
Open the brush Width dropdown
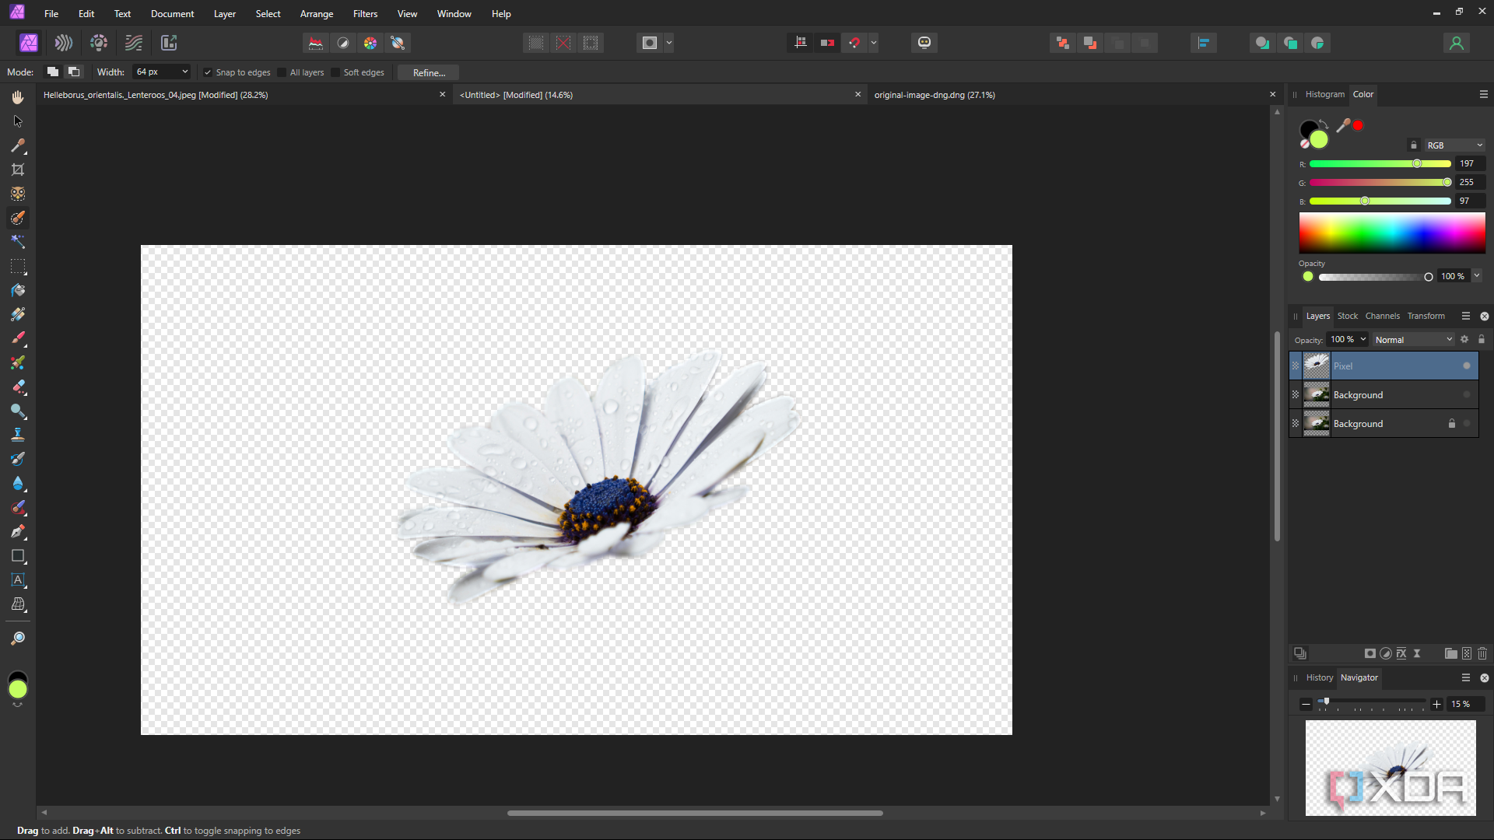[x=184, y=72]
